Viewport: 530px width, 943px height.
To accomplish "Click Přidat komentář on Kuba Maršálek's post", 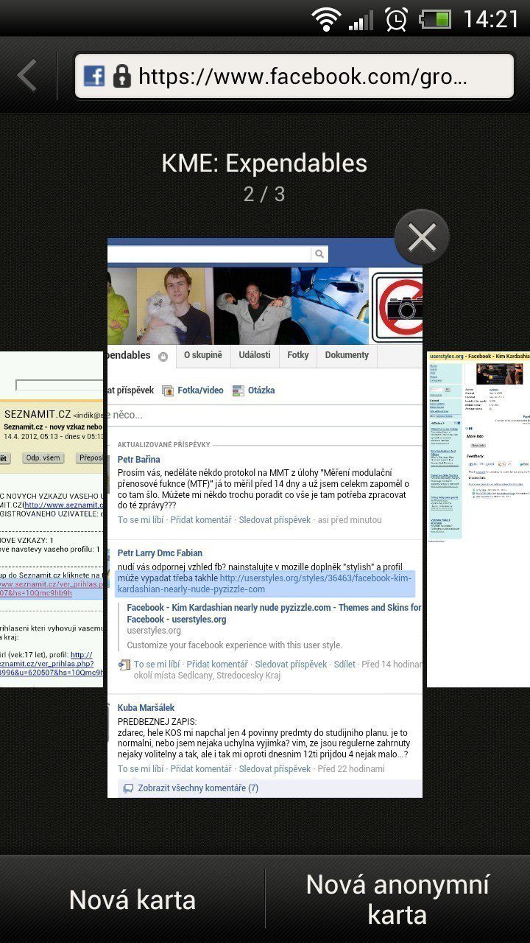I will click(201, 769).
